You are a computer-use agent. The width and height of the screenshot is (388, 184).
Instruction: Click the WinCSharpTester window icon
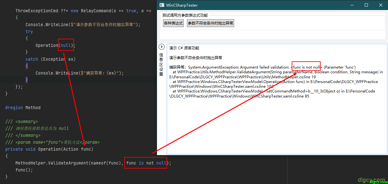pos(162,5)
